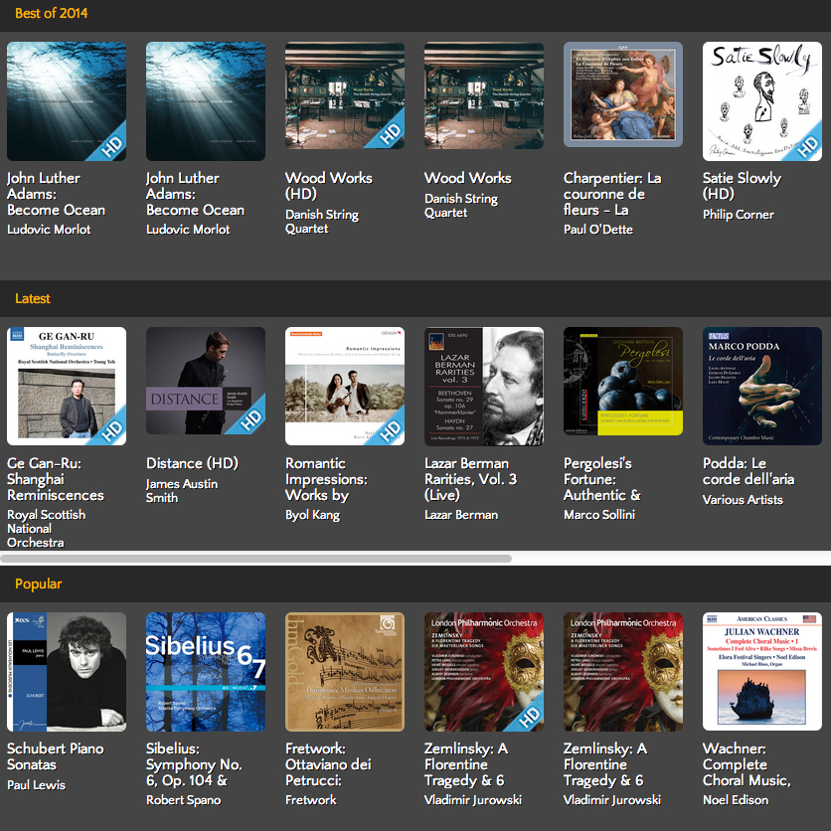Viewport: 831px width, 831px height.
Task: View Danish String Quartet under Wood Works (HD)
Action: point(322,222)
